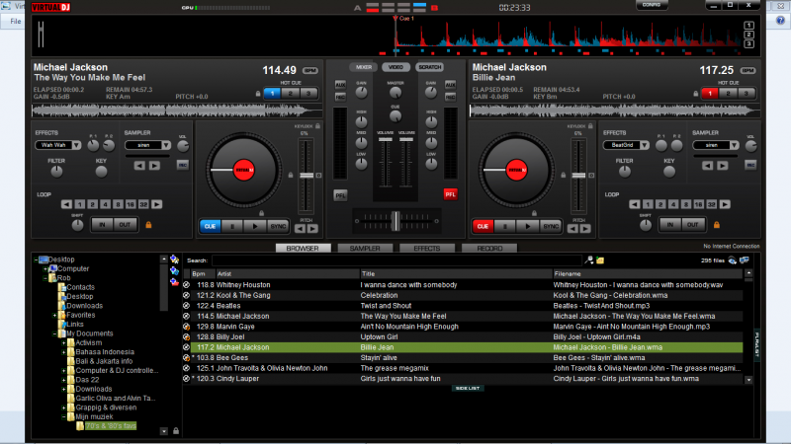Image resolution: width=791 pixels, height=444 pixels.
Task: Click SYNC on the left deck
Action: tap(278, 227)
